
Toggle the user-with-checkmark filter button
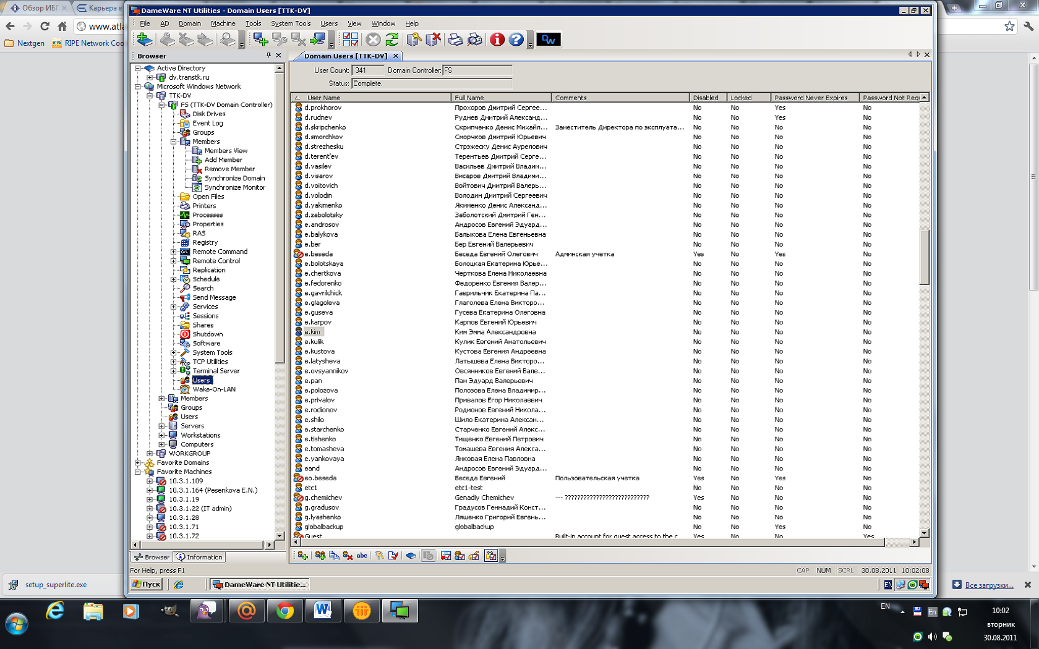pos(460,556)
